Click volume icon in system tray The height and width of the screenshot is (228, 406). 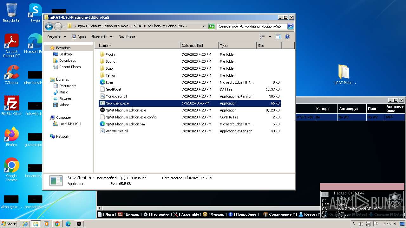(x=361, y=224)
